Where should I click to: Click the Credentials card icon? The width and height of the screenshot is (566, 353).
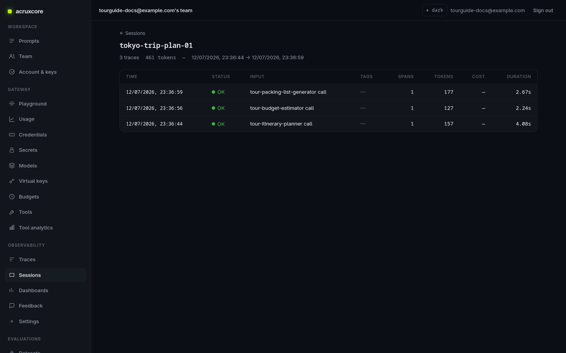point(12,135)
